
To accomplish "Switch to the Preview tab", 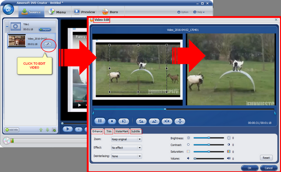I will (85, 12).
